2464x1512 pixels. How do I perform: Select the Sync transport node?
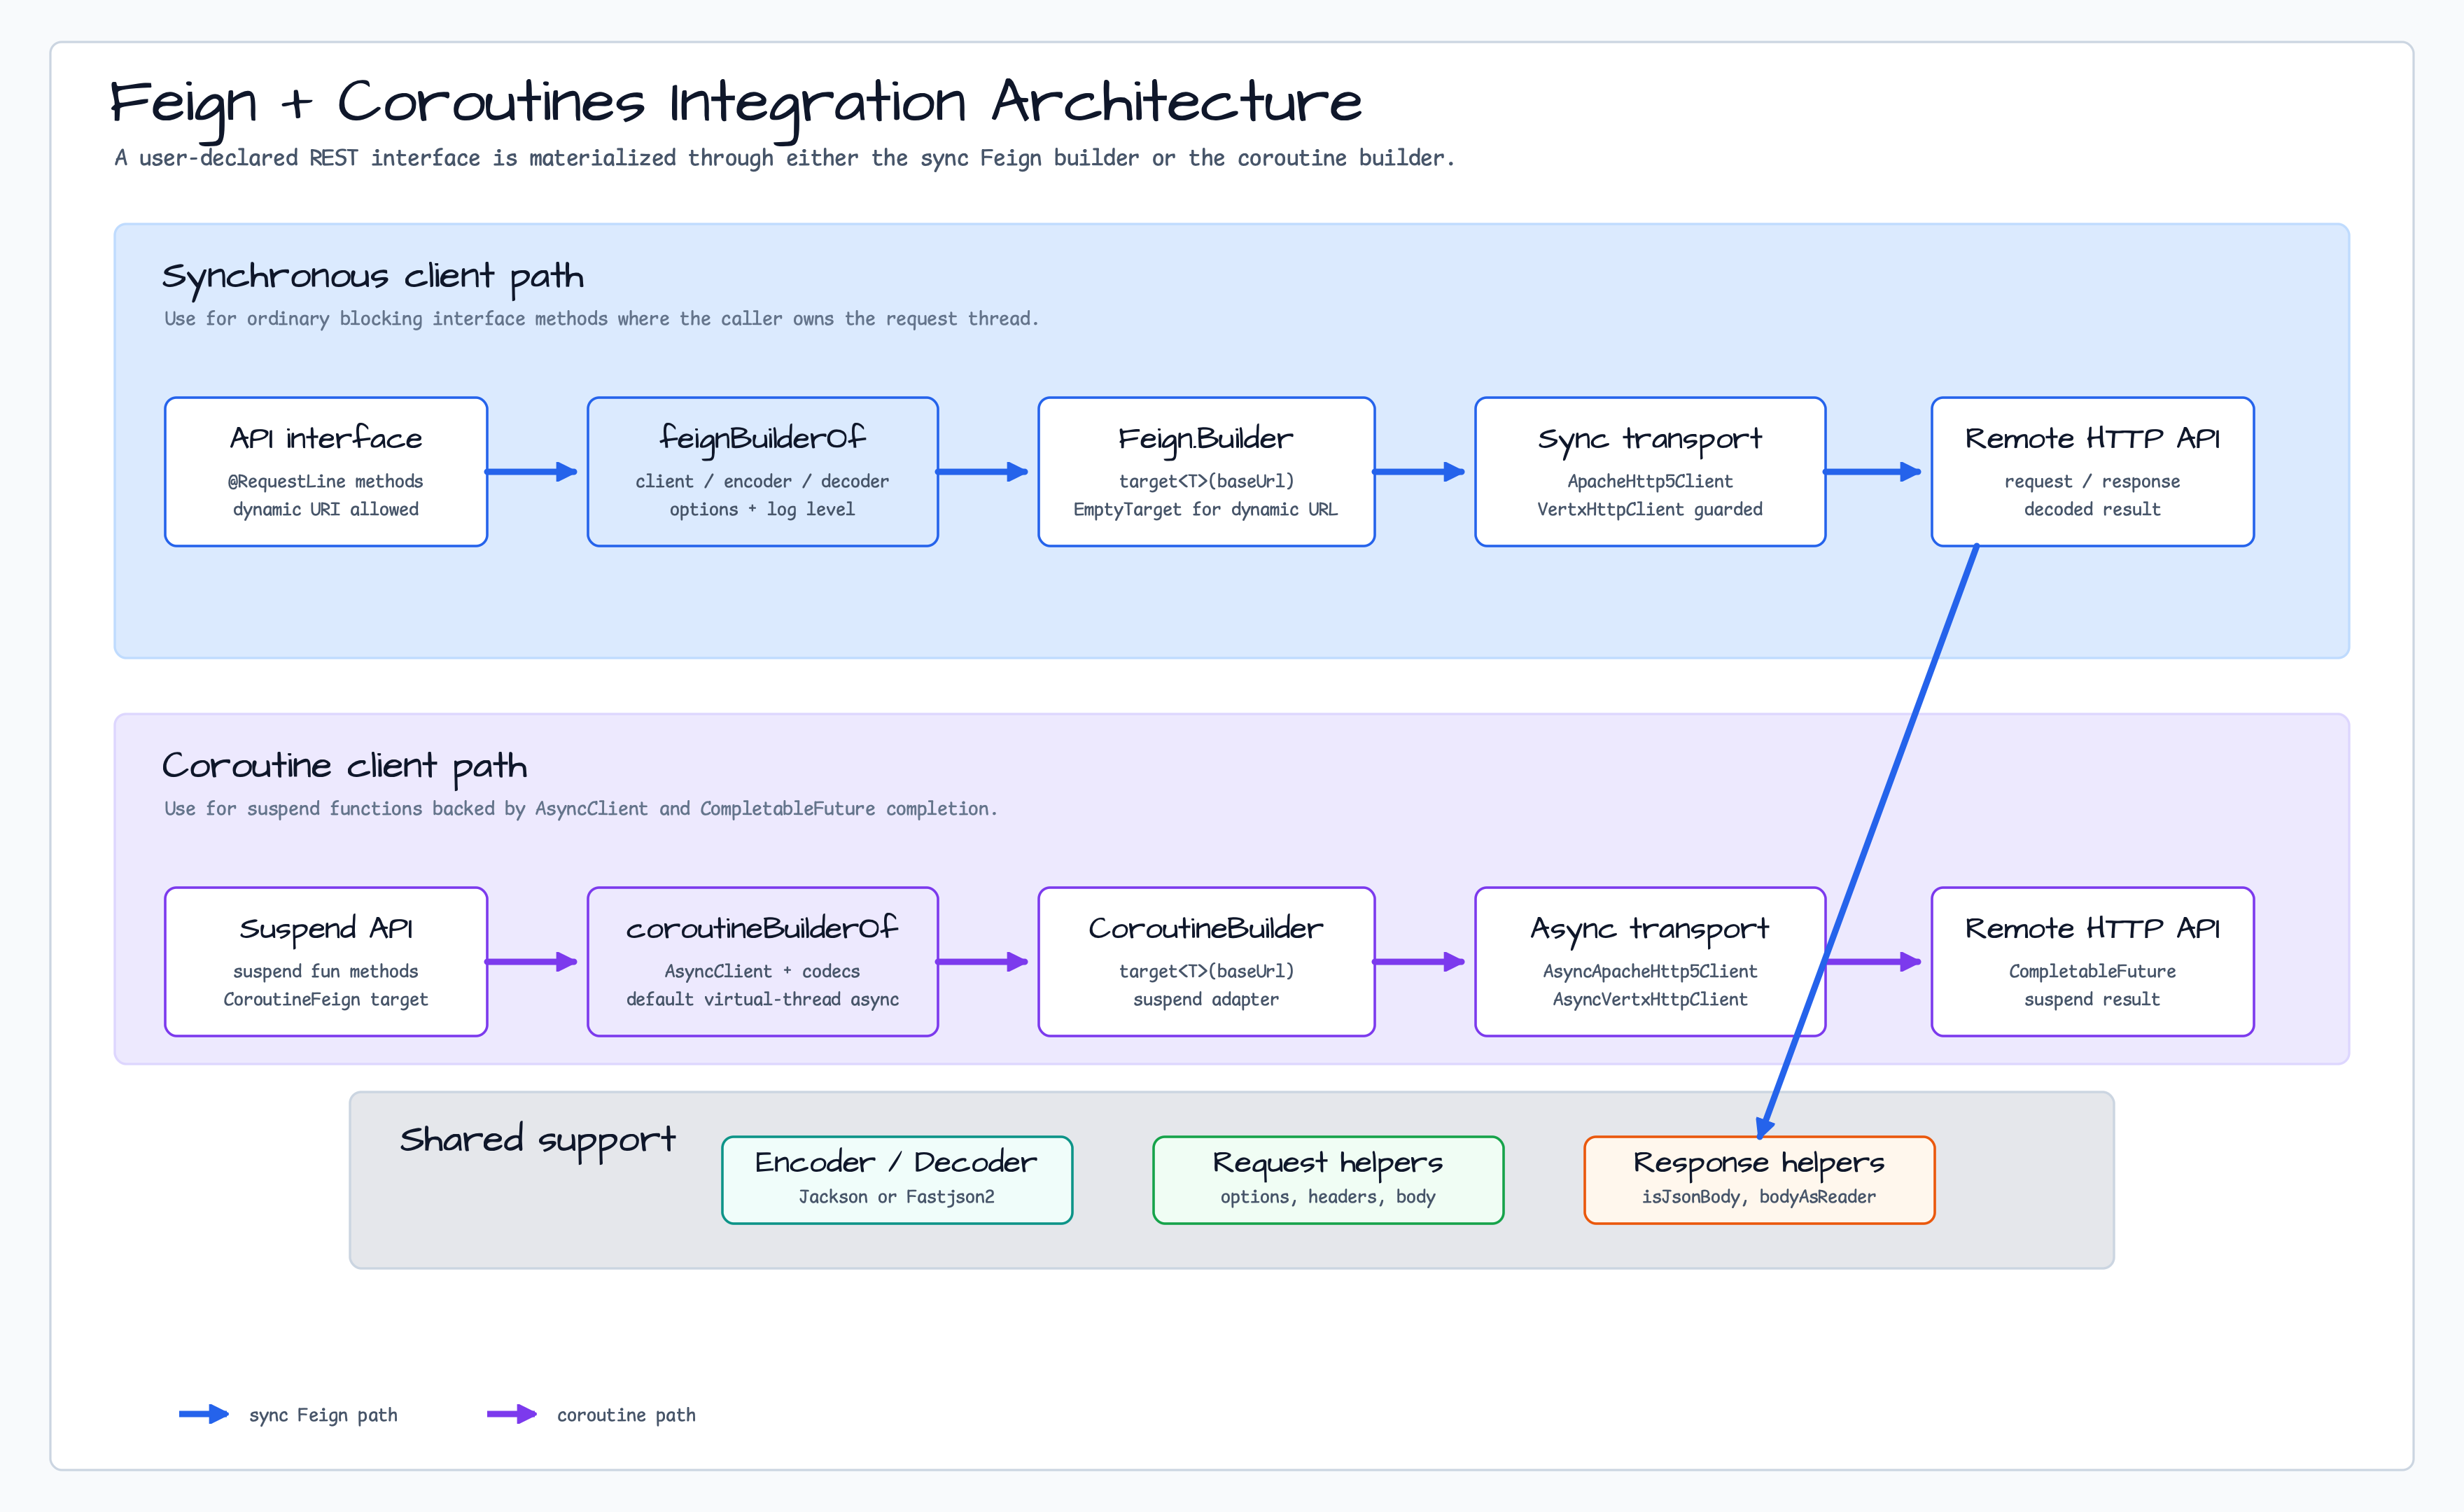(1650, 472)
